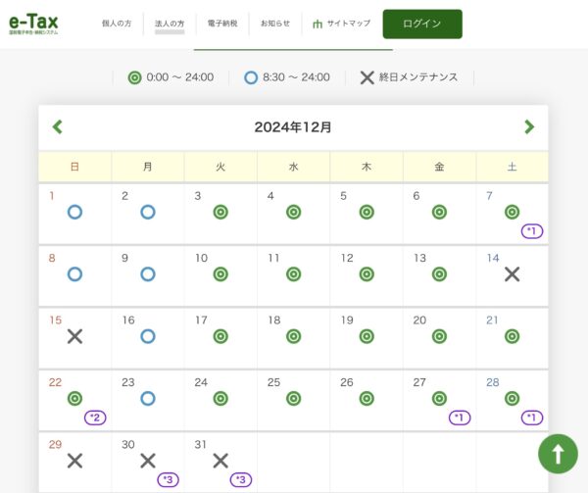Click the green double-circle icon on December 6
Image resolution: width=588 pixels, height=493 pixels.
coord(439,213)
